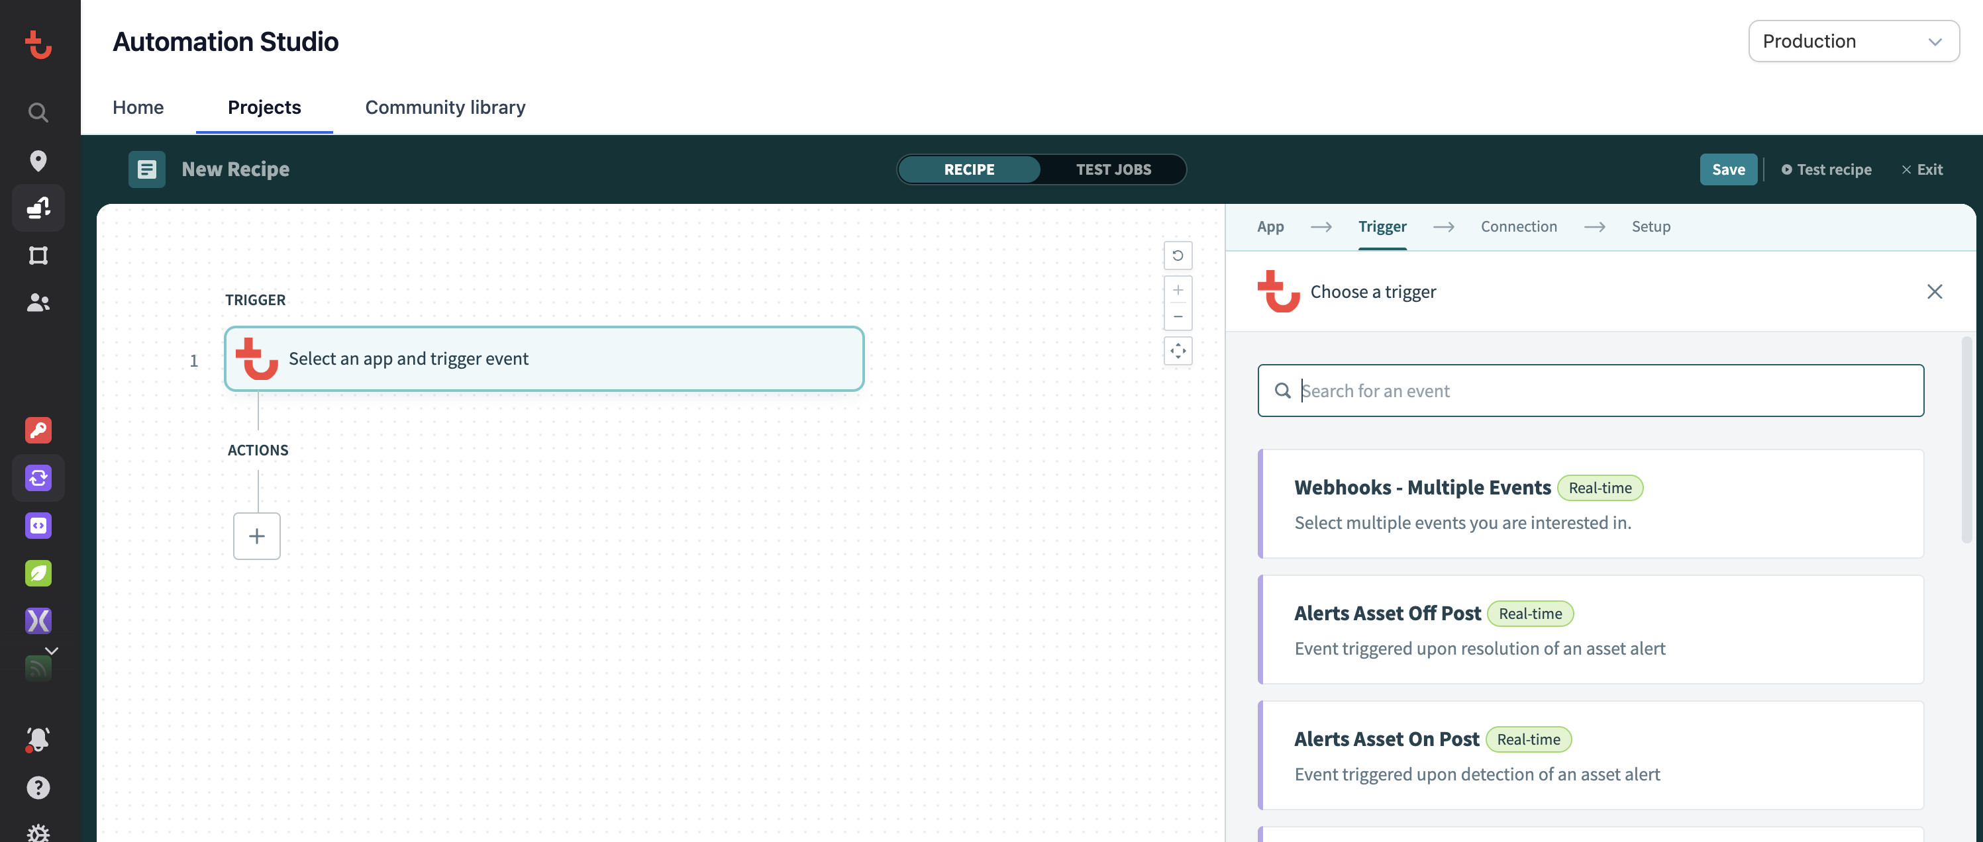This screenshot has width=1983, height=842.
Task: Add an action step with plus button
Action: [256, 536]
